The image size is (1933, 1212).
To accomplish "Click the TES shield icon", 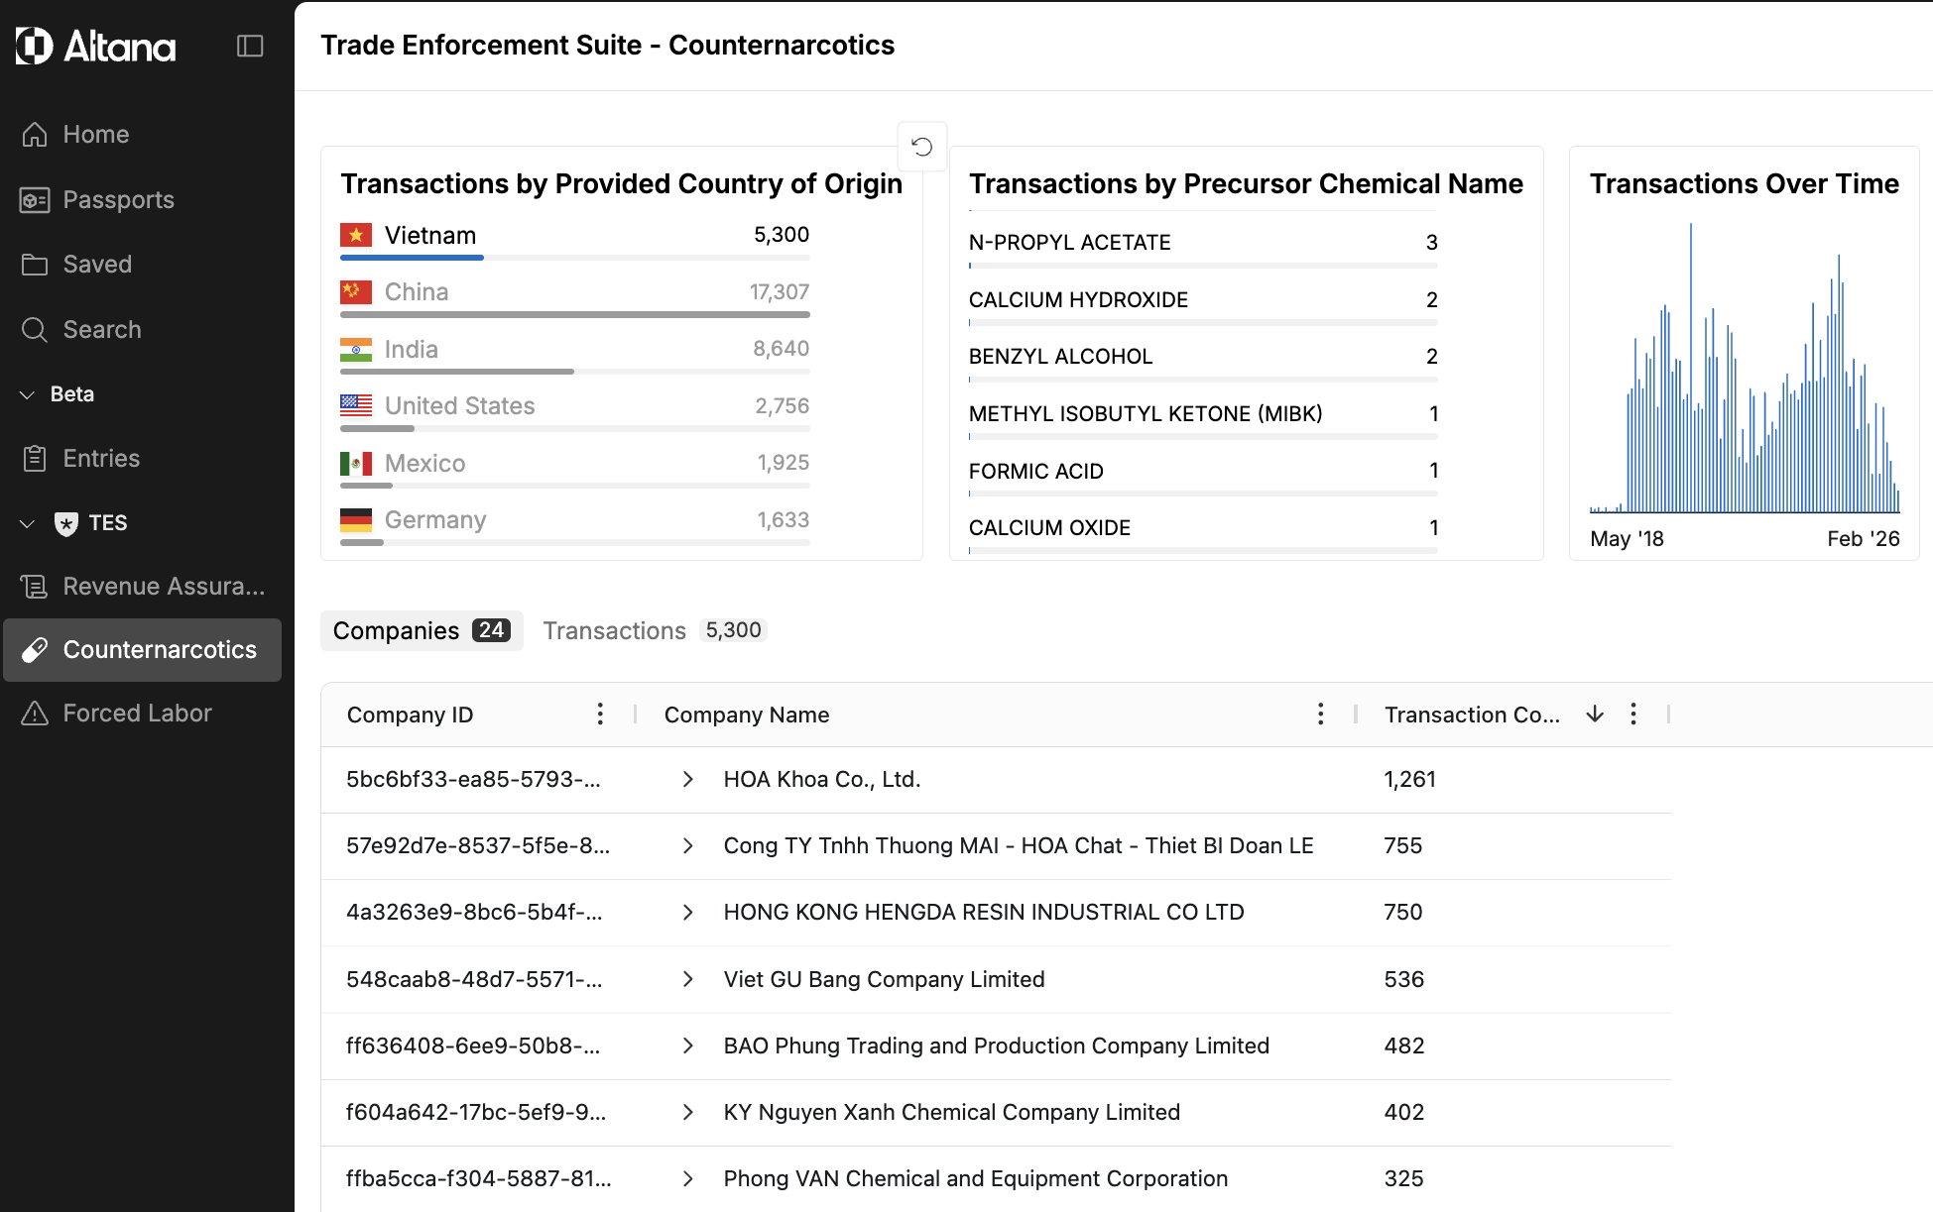I will [66, 523].
